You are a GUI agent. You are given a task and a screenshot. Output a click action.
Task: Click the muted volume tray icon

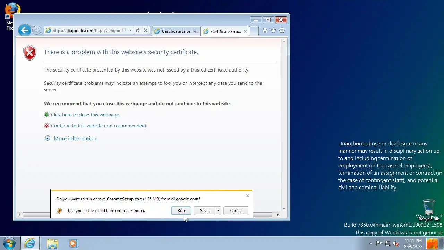tap(396, 243)
